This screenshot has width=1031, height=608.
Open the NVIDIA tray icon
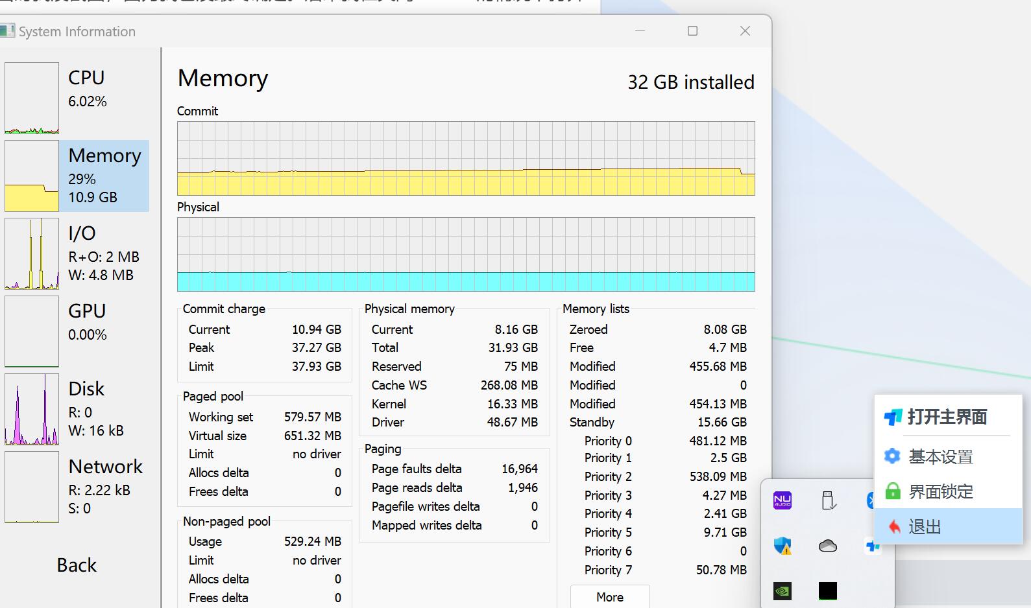coord(782,591)
